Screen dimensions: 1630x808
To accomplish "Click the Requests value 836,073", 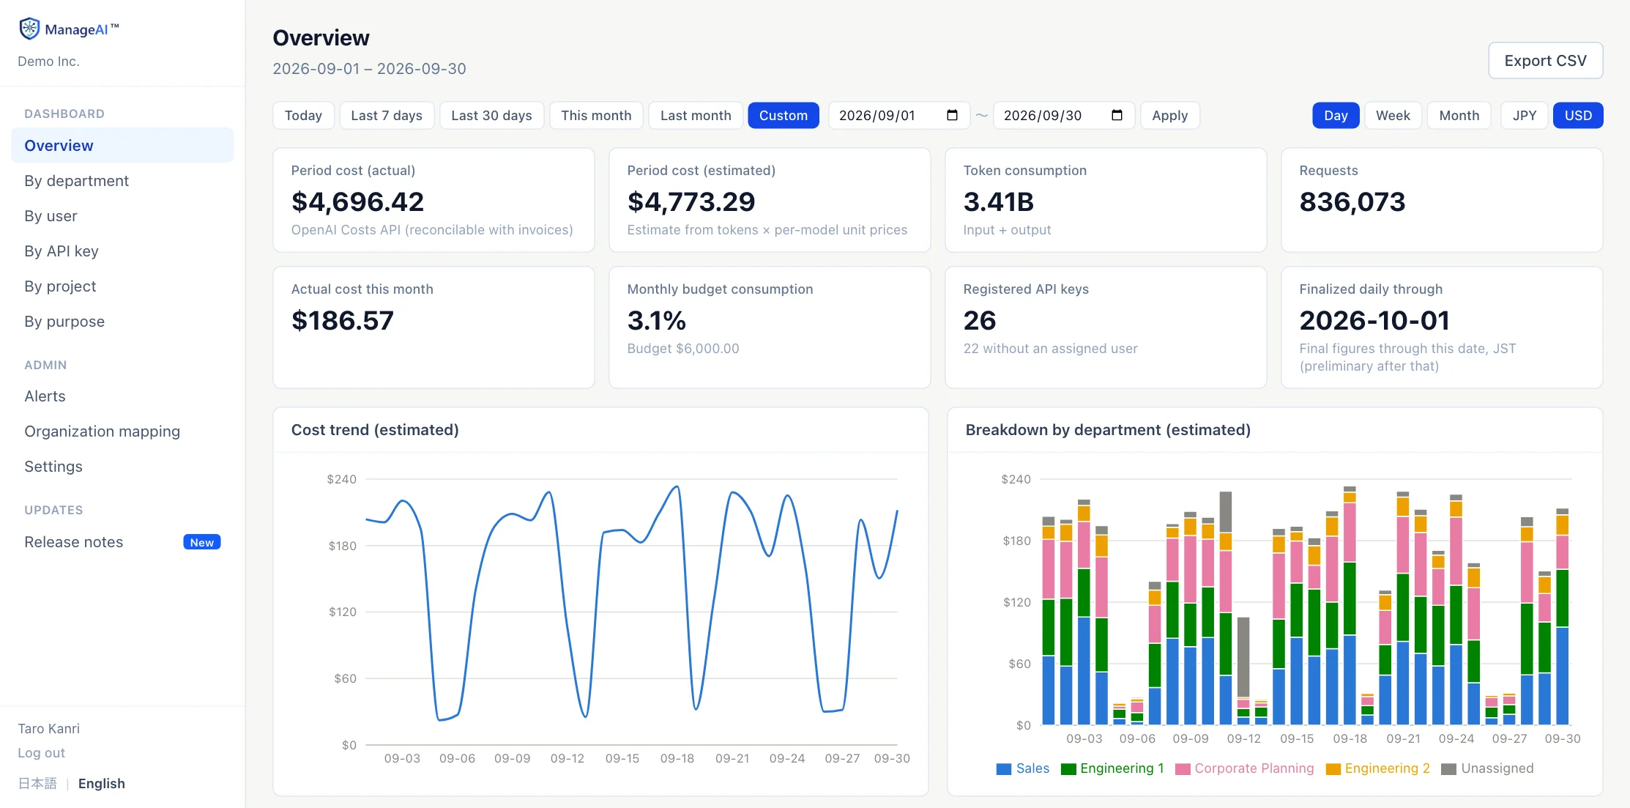I will click(1352, 201).
